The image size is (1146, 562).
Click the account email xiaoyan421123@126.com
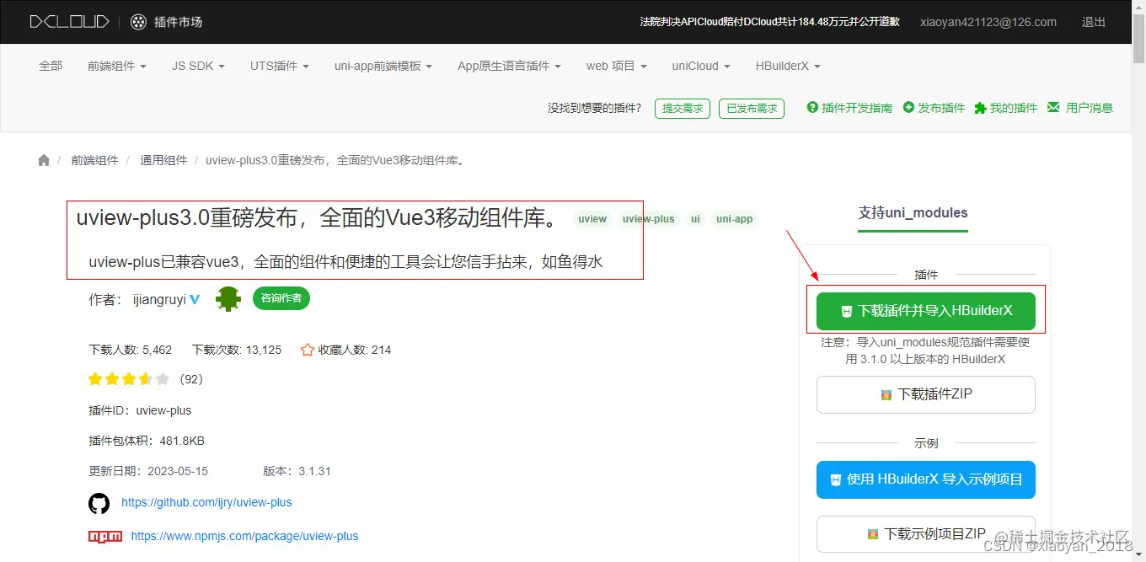pyautogui.click(x=988, y=22)
